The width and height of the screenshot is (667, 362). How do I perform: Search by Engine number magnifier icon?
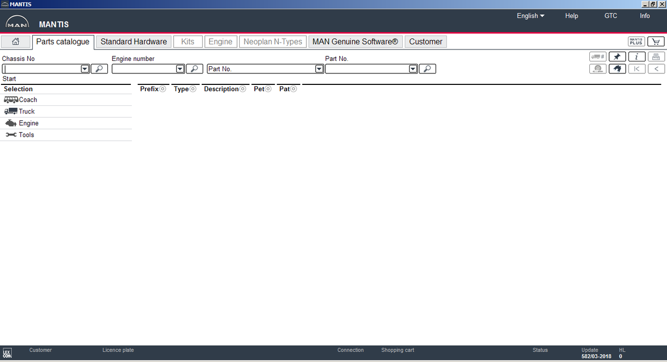tap(194, 69)
